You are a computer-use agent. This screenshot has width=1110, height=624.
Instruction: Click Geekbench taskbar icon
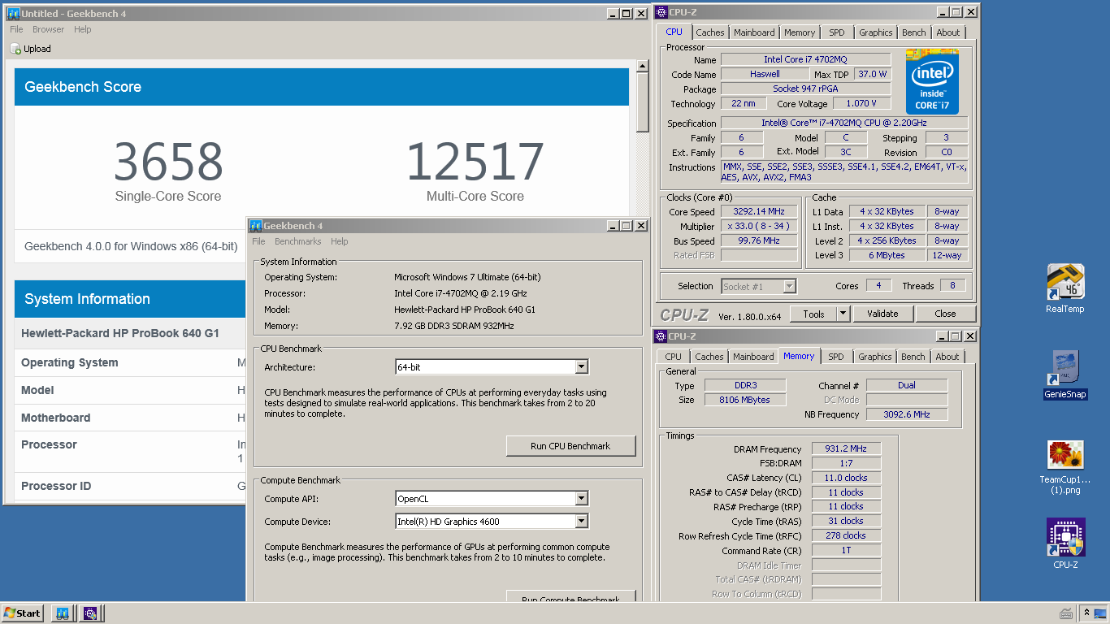[x=62, y=613]
